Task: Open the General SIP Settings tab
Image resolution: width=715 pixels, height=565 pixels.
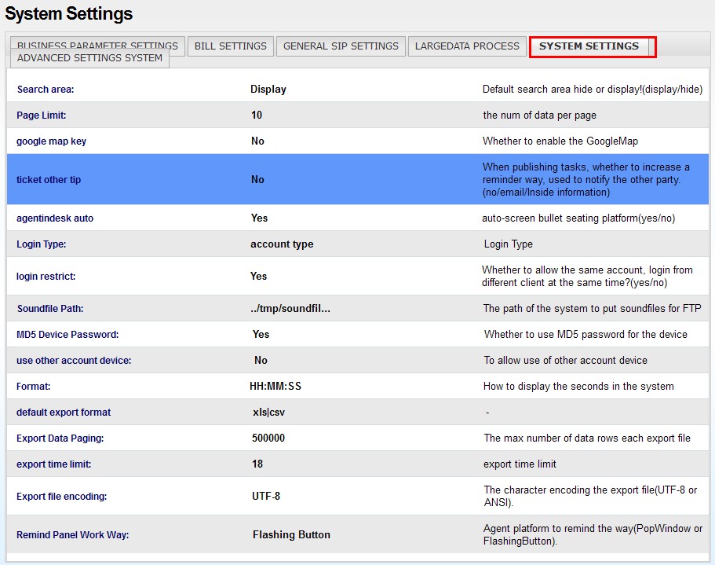Action: pyautogui.click(x=341, y=46)
